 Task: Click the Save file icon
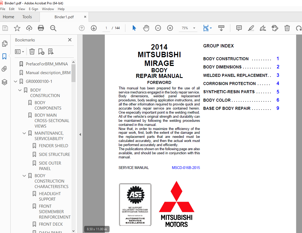click(5, 28)
